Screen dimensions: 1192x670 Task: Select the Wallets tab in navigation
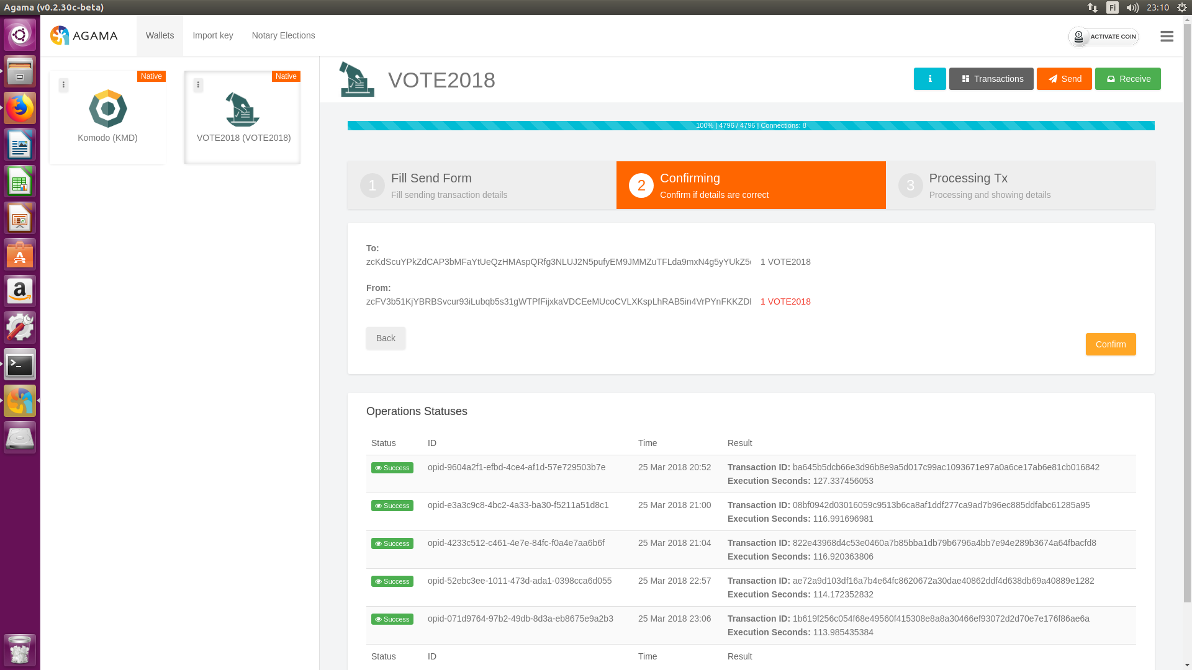coord(160,35)
